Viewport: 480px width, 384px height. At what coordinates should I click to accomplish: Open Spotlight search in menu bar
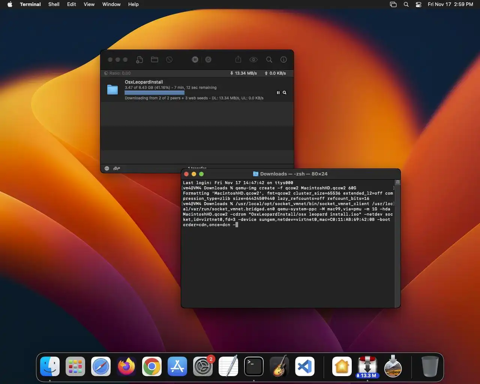406,4
